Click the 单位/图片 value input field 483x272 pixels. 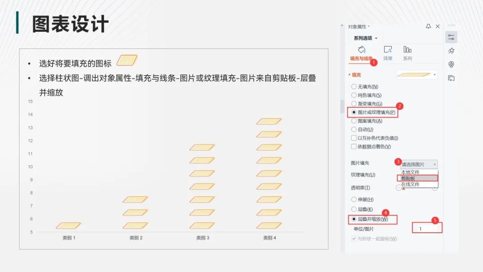[428, 228]
